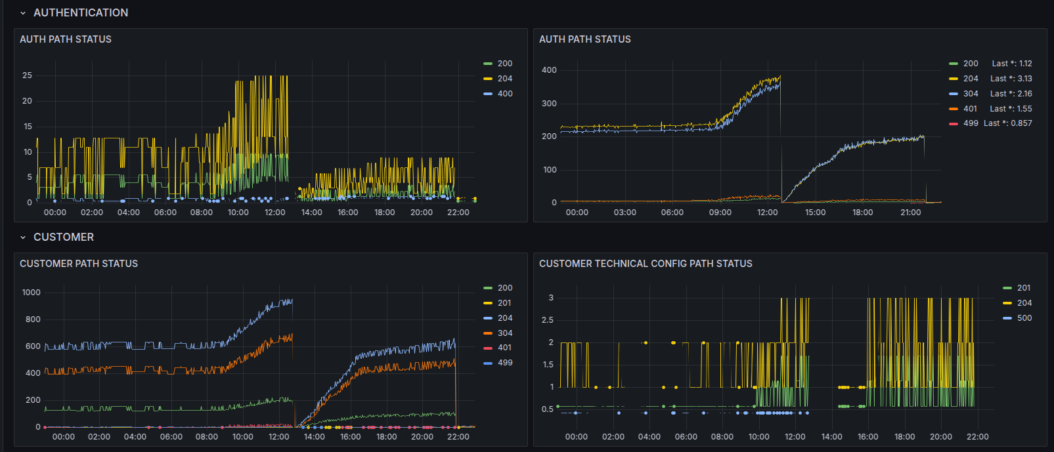Open color picker for blue 500 series swatch
1054x452 pixels.
click(x=1007, y=318)
